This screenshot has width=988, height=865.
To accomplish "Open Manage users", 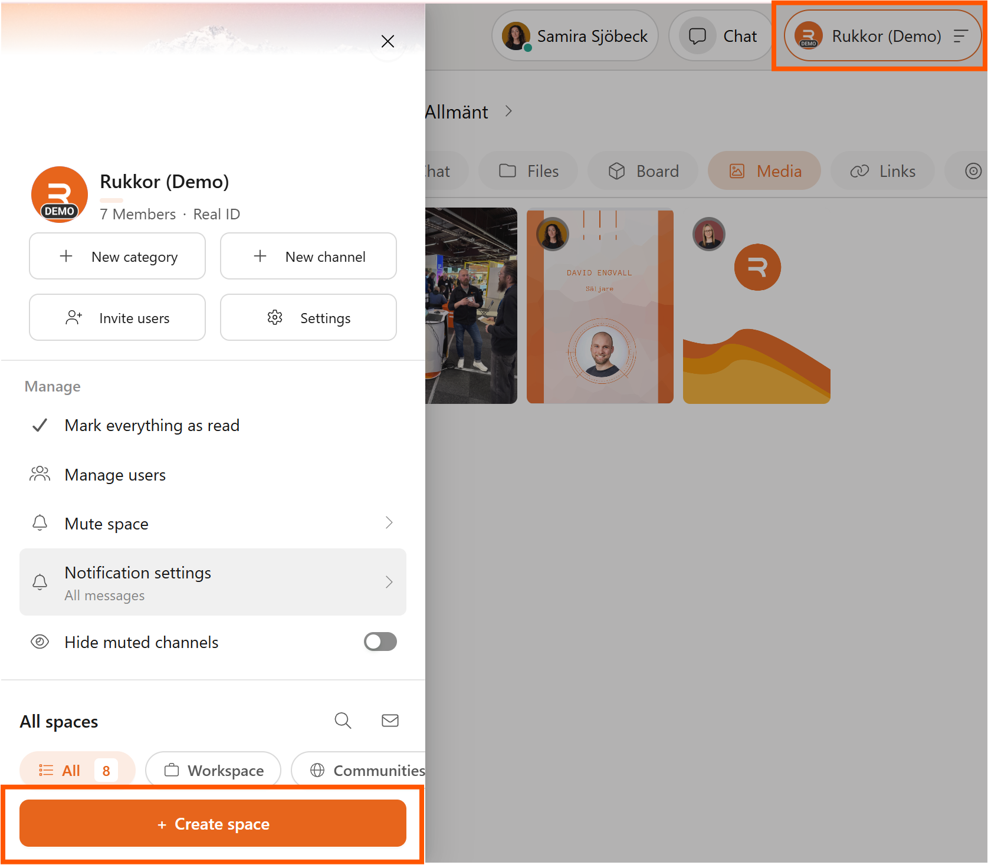I will pyautogui.click(x=213, y=475).
